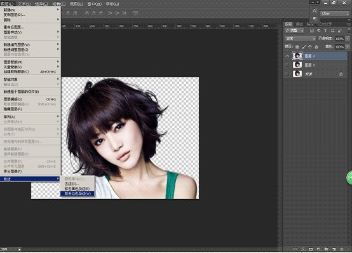This screenshot has height=253, width=352.
Task: Show the 背景 layer via visibility box
Action: (287, 74)
